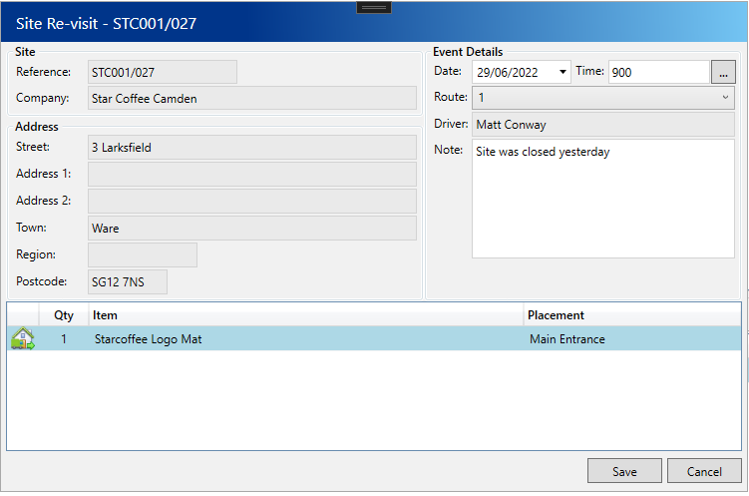Cancel the site re-visit dialog
Screen dimensions: 749x496
pyautogui.click(x=704, y=471)
